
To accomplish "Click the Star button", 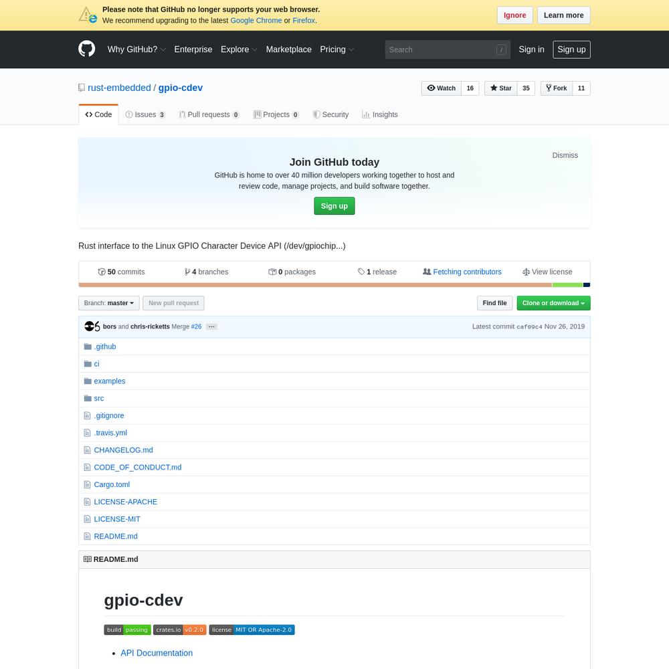I will coord(501,88).
